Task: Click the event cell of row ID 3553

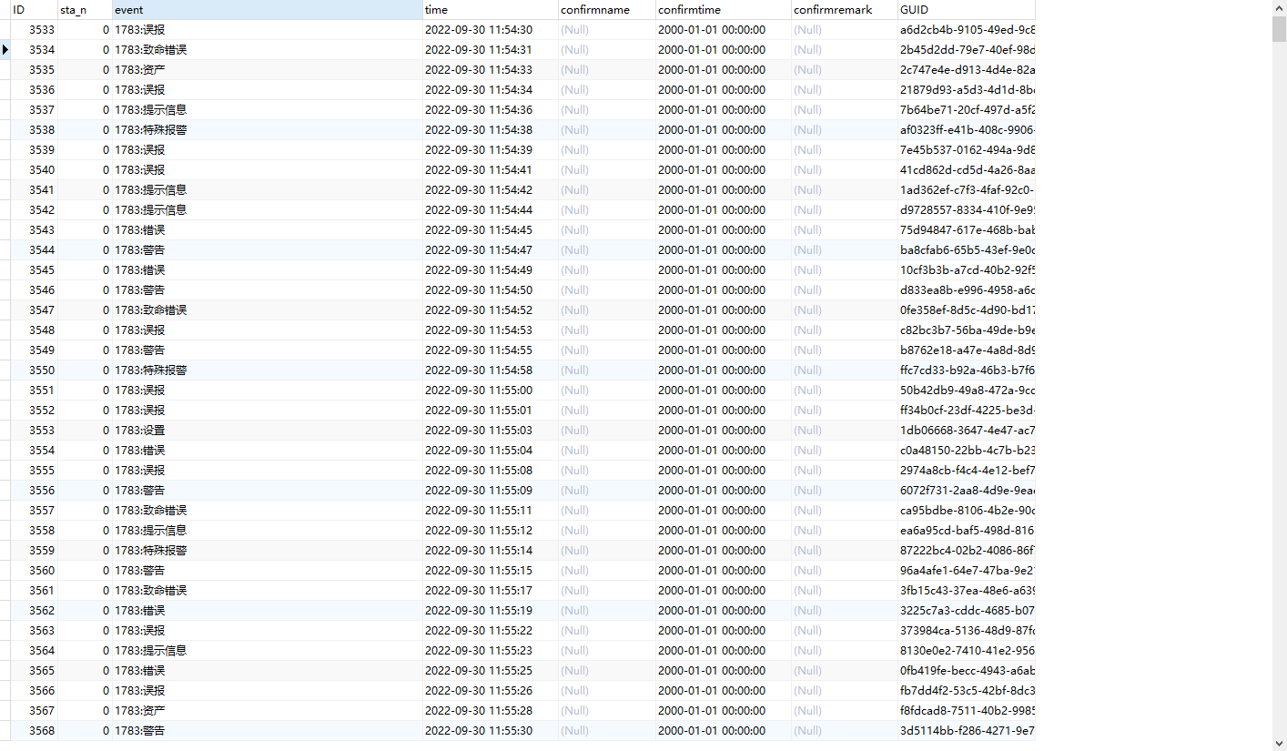Action: click(x=267, y=430)
